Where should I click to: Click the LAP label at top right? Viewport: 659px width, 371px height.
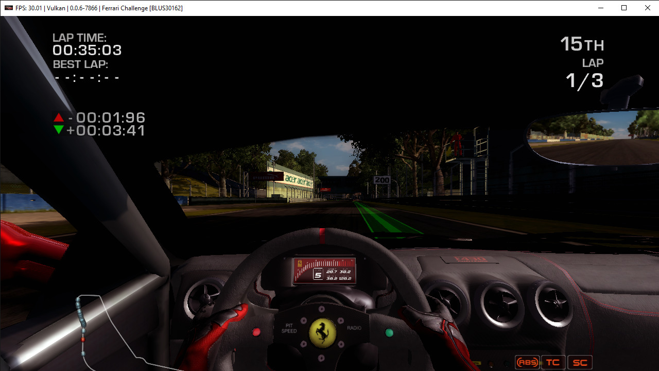click(x=593, y=63)
